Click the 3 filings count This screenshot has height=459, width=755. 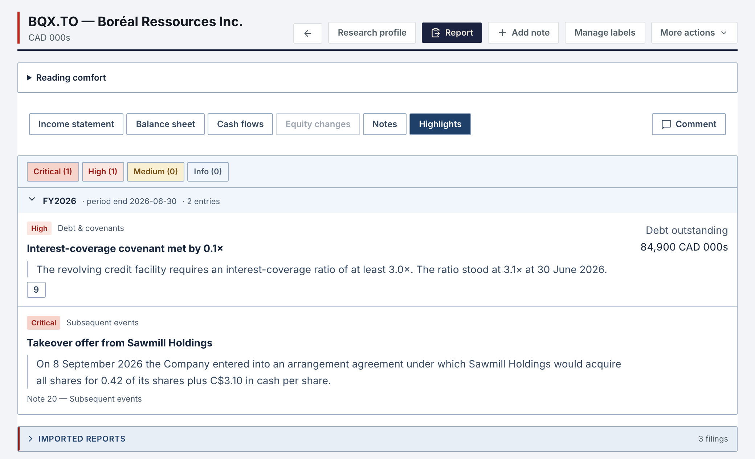tap(713, 439)
